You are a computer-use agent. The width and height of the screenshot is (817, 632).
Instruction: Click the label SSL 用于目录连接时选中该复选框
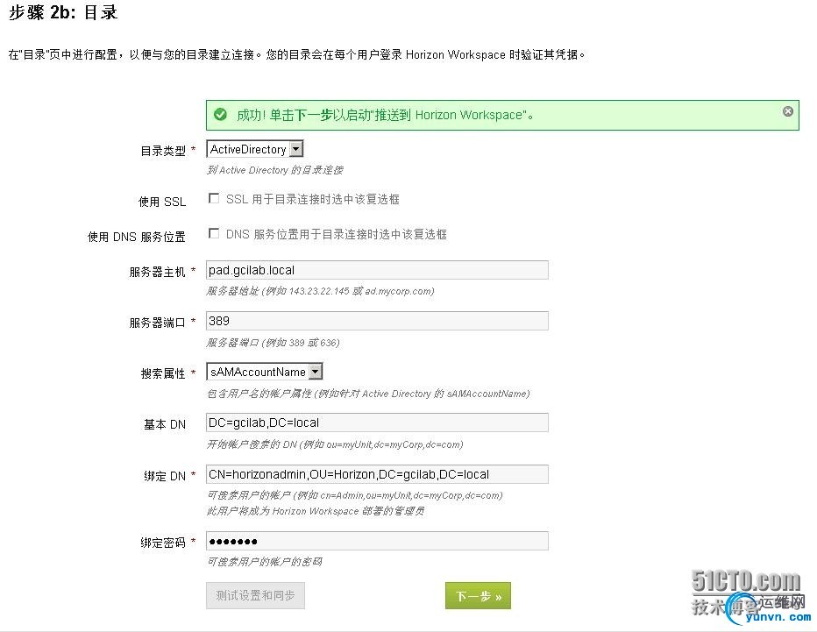point(313,199)
